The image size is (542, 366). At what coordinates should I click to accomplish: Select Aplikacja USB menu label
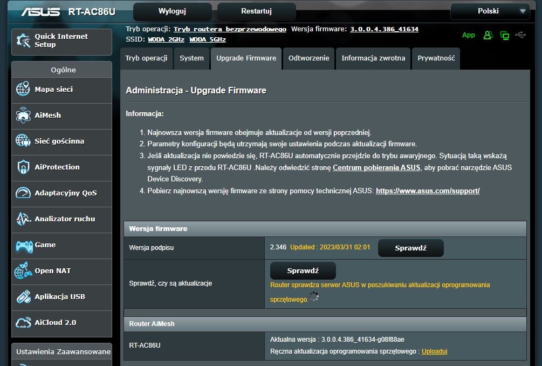(x=60, y=297)
